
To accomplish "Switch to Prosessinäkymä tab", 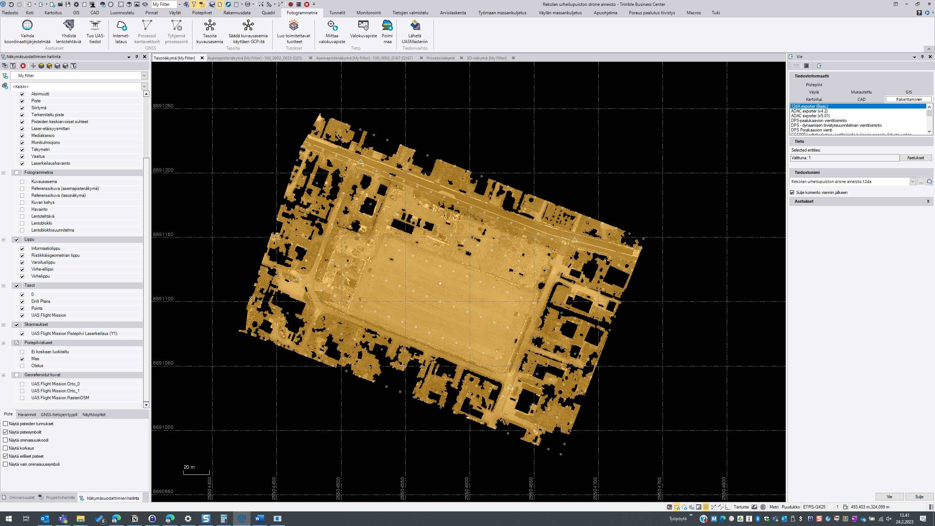I will [440, 58].
